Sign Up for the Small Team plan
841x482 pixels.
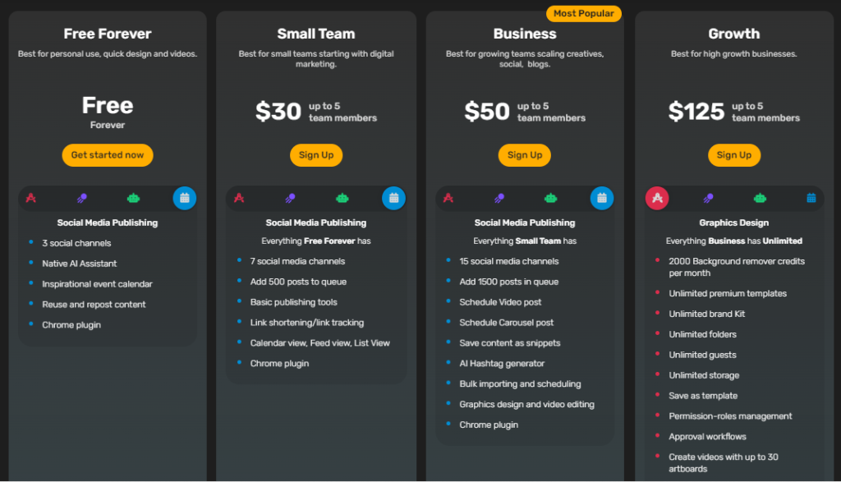pos(316,155)
